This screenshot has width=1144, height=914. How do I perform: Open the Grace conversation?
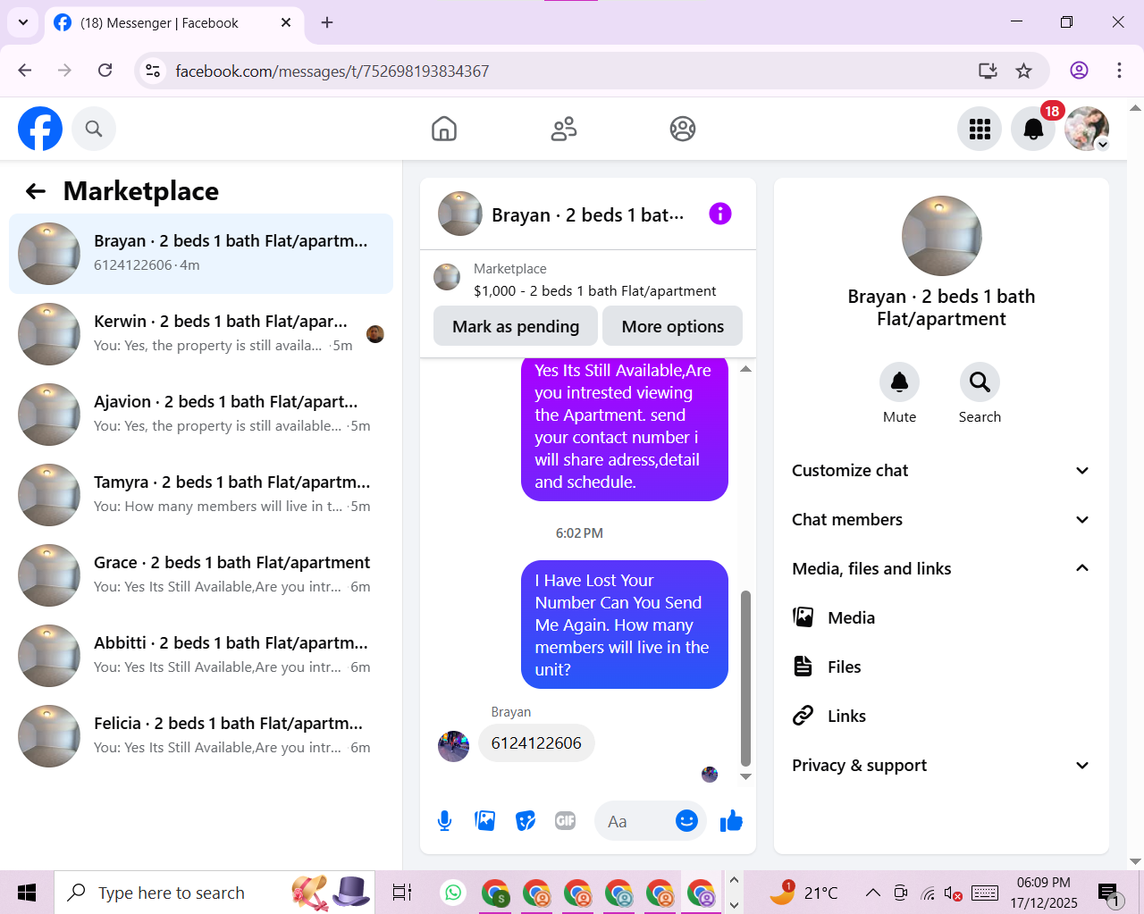(x=201, y=575)
